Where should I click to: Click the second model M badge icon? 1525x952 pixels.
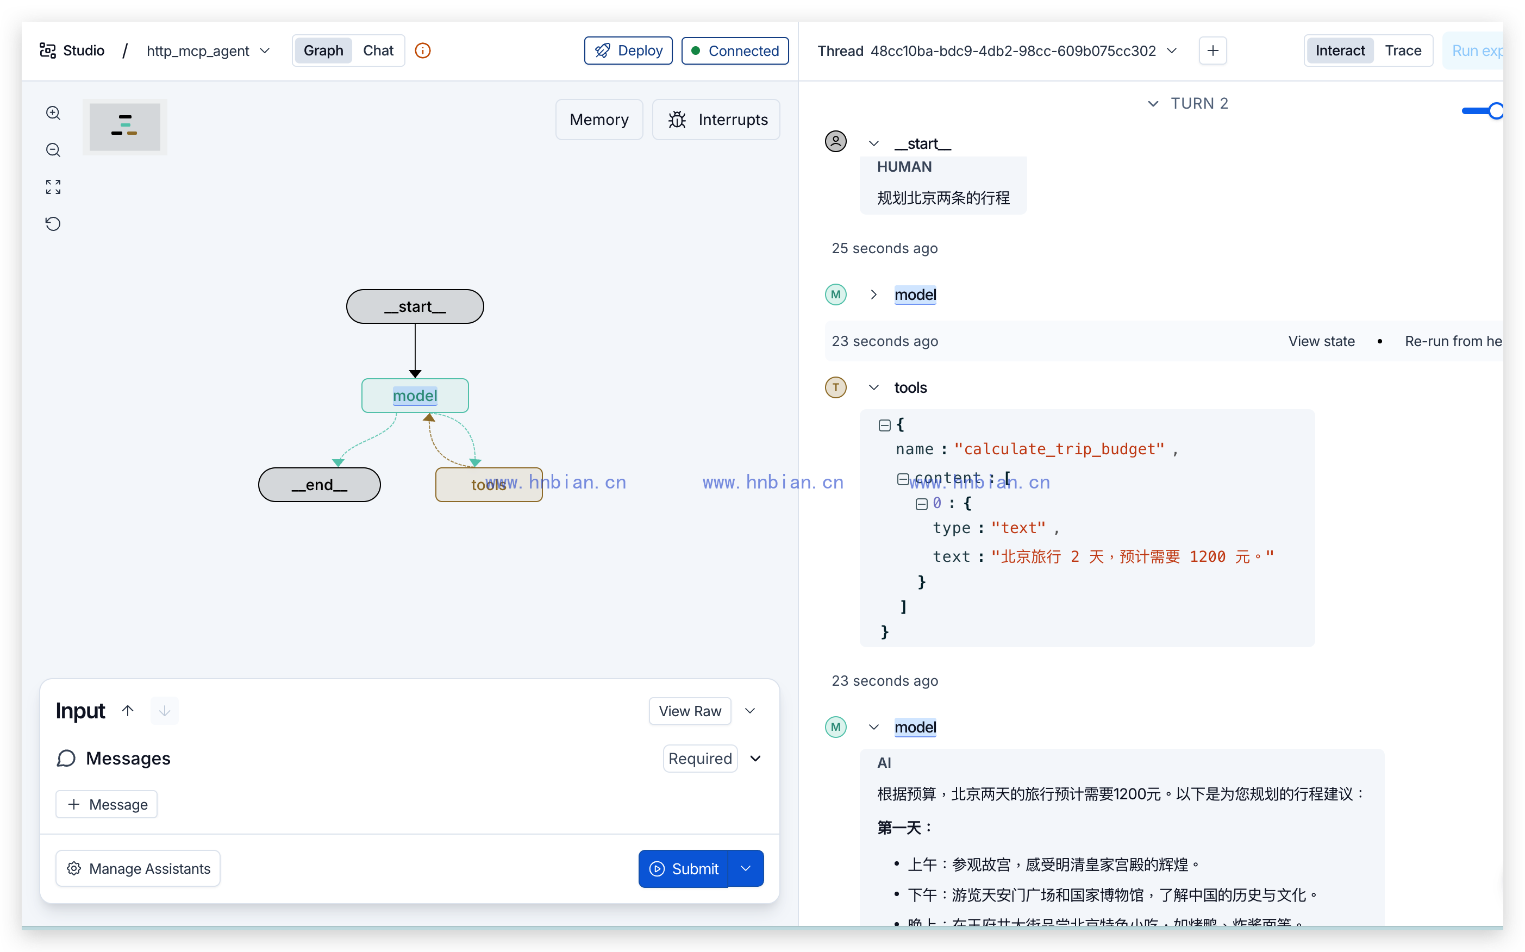(835, 727)
